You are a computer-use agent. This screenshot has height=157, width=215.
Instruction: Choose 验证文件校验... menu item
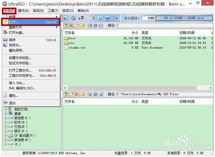(x=31, y=63)
